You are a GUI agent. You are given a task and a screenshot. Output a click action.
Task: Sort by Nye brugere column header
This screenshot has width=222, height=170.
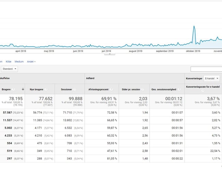pyautogui.click(x=37, y=89)
